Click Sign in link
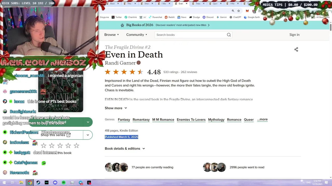Screen dimensions: 332x186 click(x=294, y=35)
